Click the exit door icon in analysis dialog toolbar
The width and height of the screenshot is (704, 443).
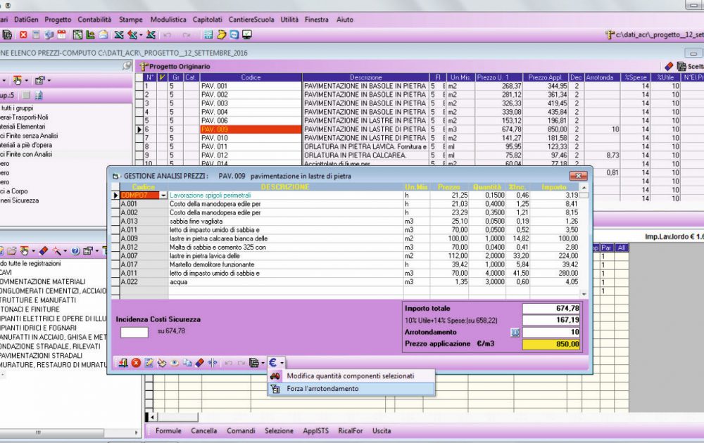pos(123,363)
